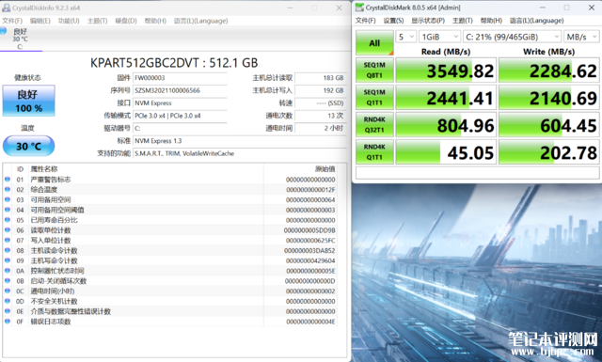Screen dimensions: 602x362
Task: Expand the test count dropdown showing 5
Action: (x=406, y=37)
